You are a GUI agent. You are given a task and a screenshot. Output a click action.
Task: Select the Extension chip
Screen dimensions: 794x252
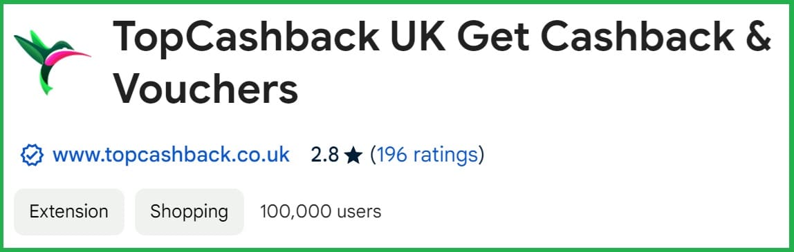(69, 211)
